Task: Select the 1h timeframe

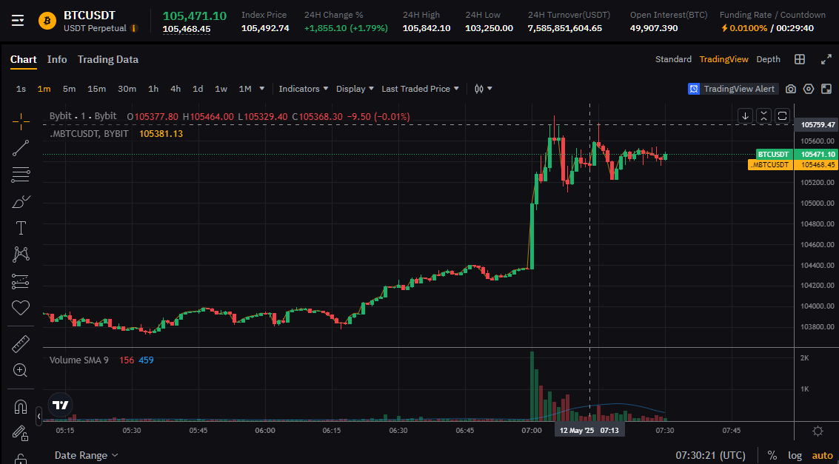Action: [x=153, y=89]
